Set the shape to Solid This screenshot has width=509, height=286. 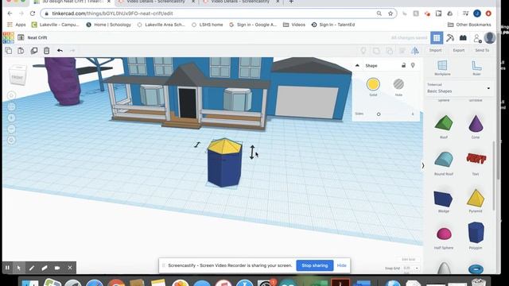[373, 84]
